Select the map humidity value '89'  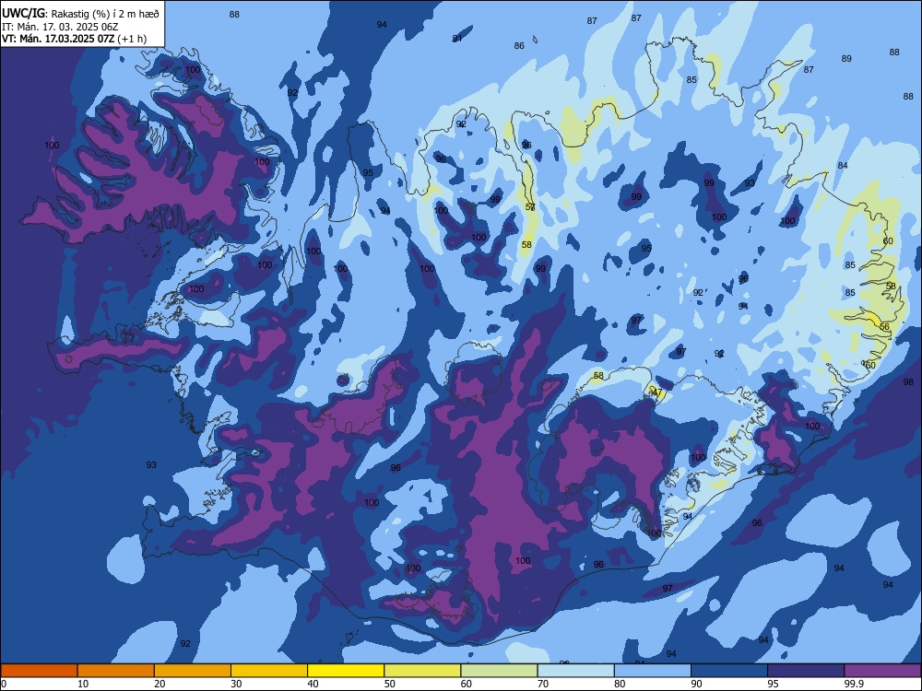point(846,59)
